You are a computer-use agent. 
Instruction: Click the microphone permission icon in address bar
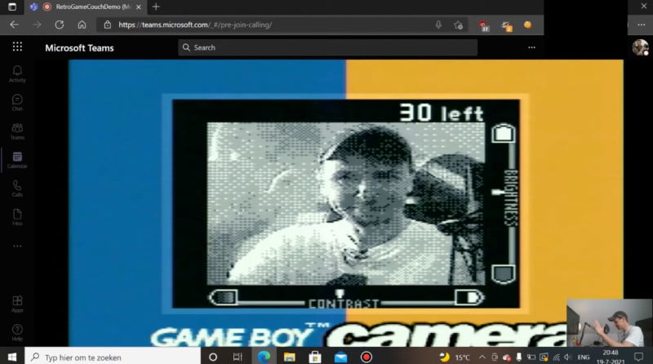pos(438,24)
